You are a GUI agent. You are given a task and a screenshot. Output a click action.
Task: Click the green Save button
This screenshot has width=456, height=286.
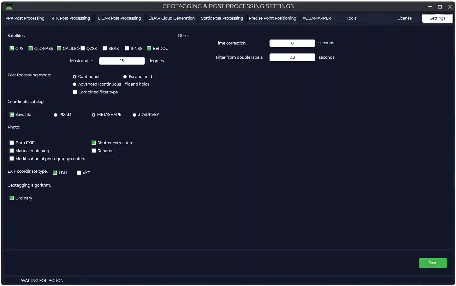(433, 263)
